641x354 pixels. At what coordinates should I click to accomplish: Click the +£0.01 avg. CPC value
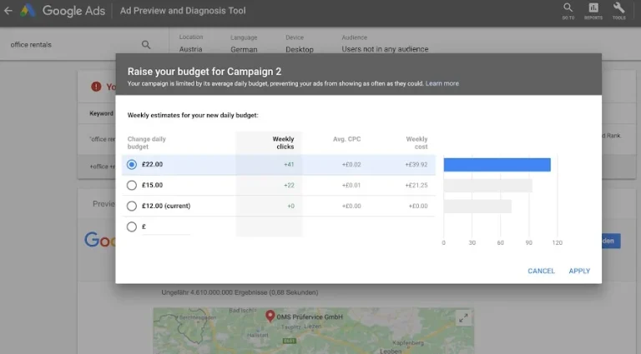(x=351, y=185)
